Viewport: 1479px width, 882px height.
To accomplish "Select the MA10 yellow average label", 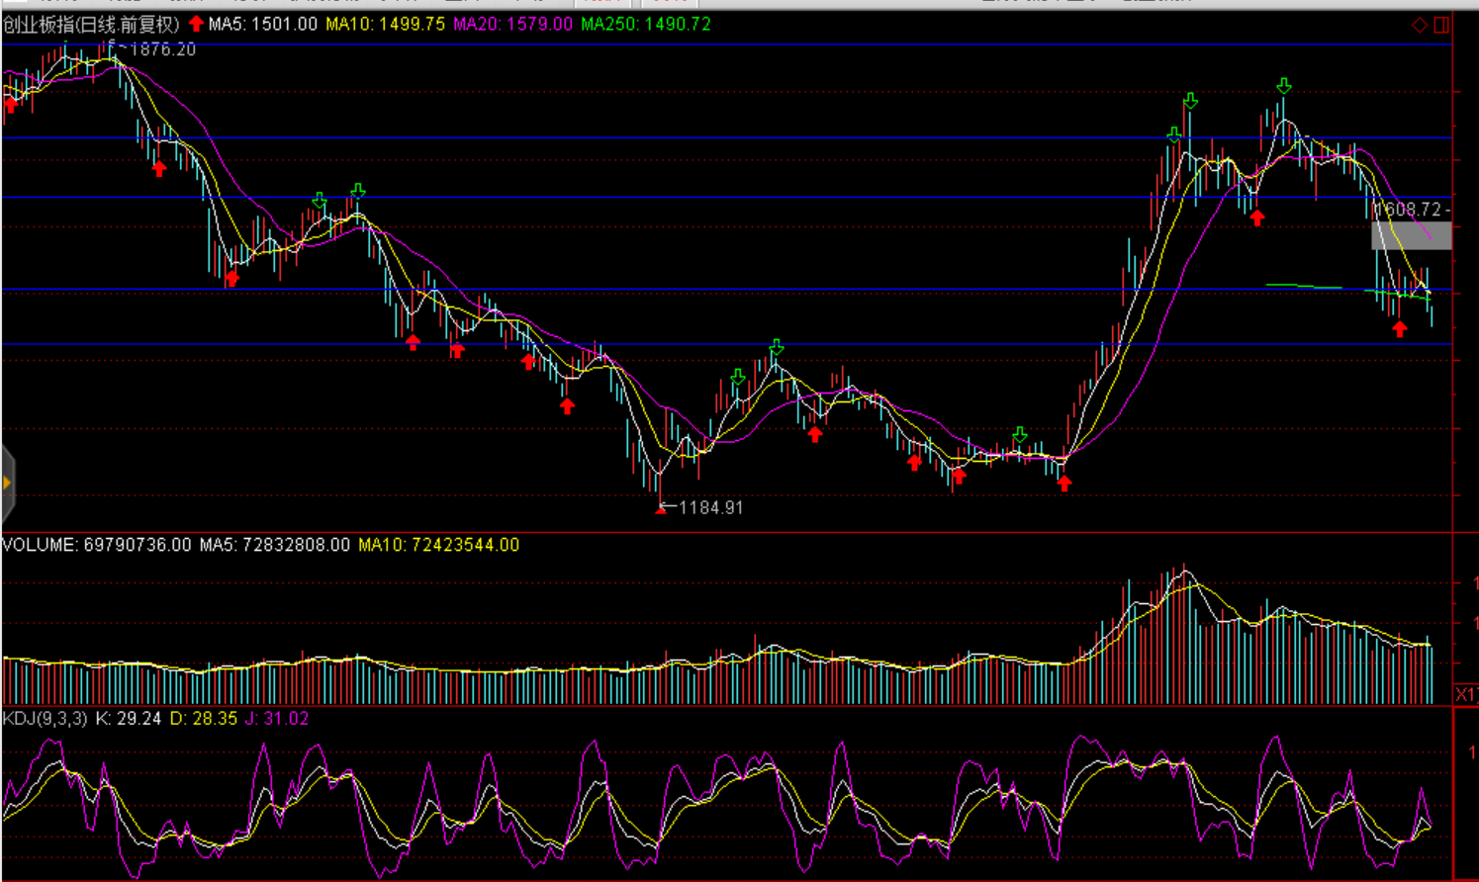I will (x=385, y=24).
